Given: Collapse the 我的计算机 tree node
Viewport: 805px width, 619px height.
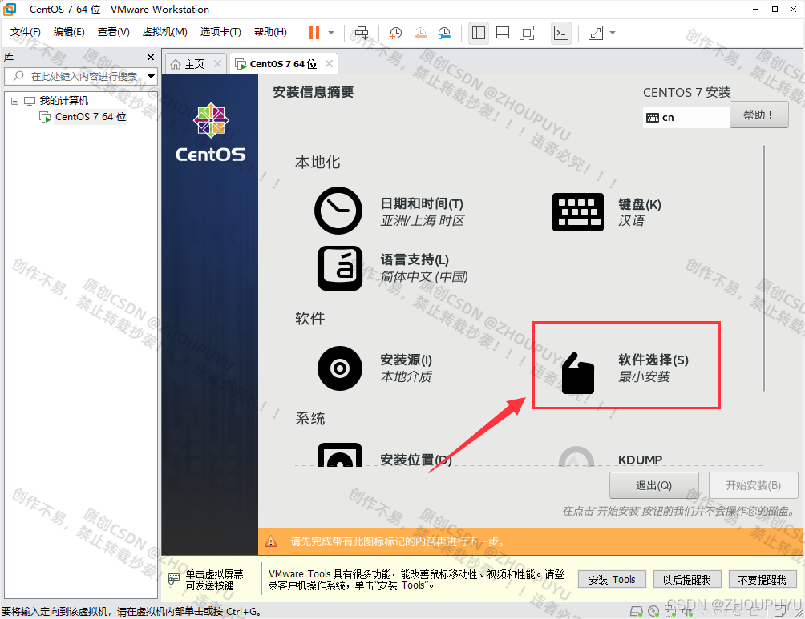Looking at the screenshot, I should point(15,101).
